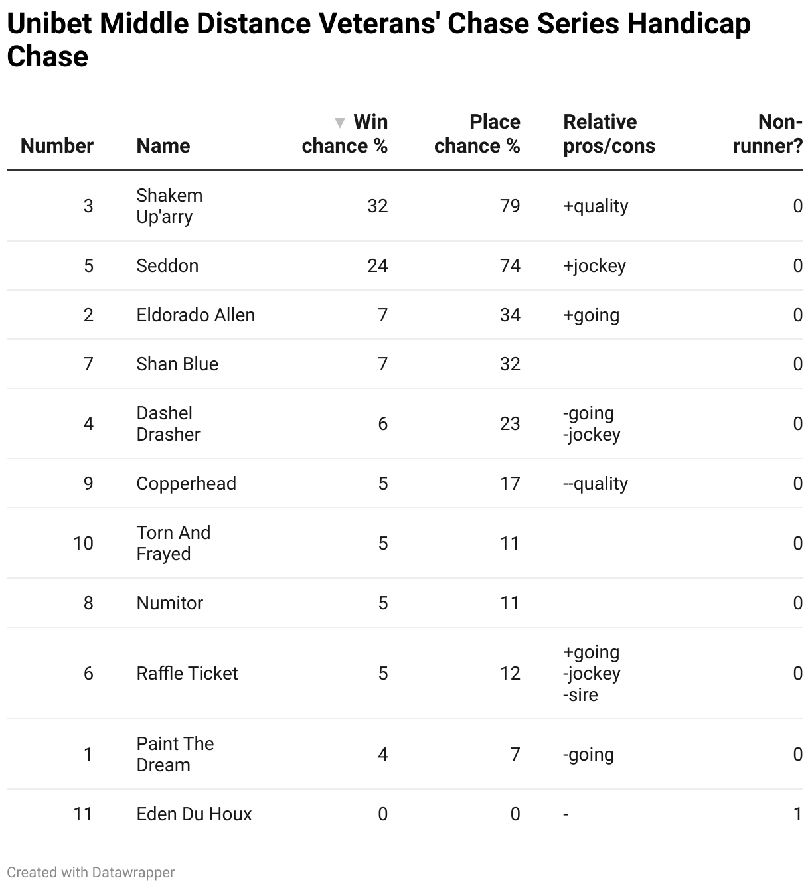The image size is (810, 888).
Task: Select Eldorado Allen in the table
Action: (196, 315)
